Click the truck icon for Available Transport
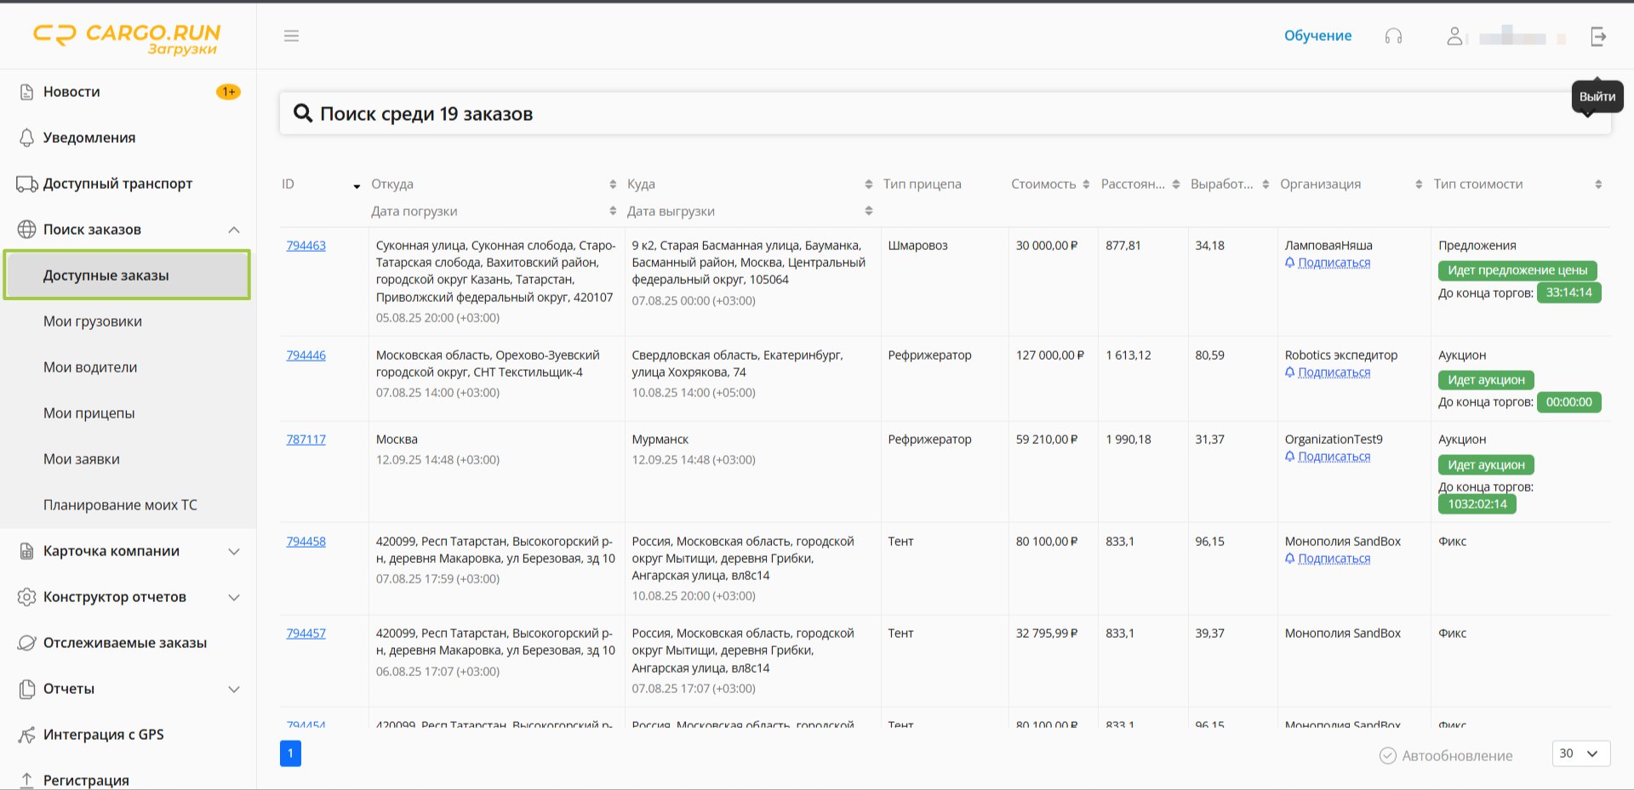1634x790 pixels. click(27, 184)
